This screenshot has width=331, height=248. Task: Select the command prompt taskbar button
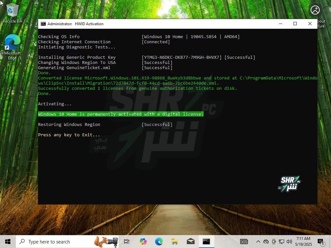[206, 242]
